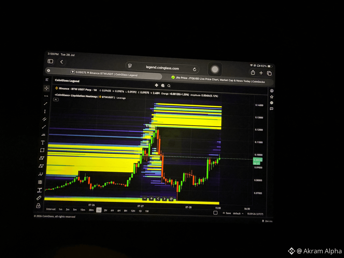The width and height of the screenshot is (344, 258).
Task: Set interval to 1m
Action: coord(60,209)
